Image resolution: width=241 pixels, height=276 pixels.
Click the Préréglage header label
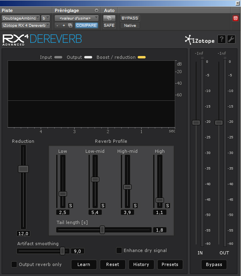click(67, 10)
